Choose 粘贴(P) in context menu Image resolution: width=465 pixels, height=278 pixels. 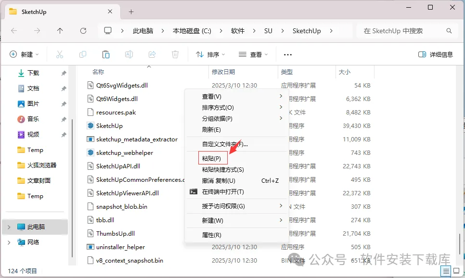tap(237, 159)
